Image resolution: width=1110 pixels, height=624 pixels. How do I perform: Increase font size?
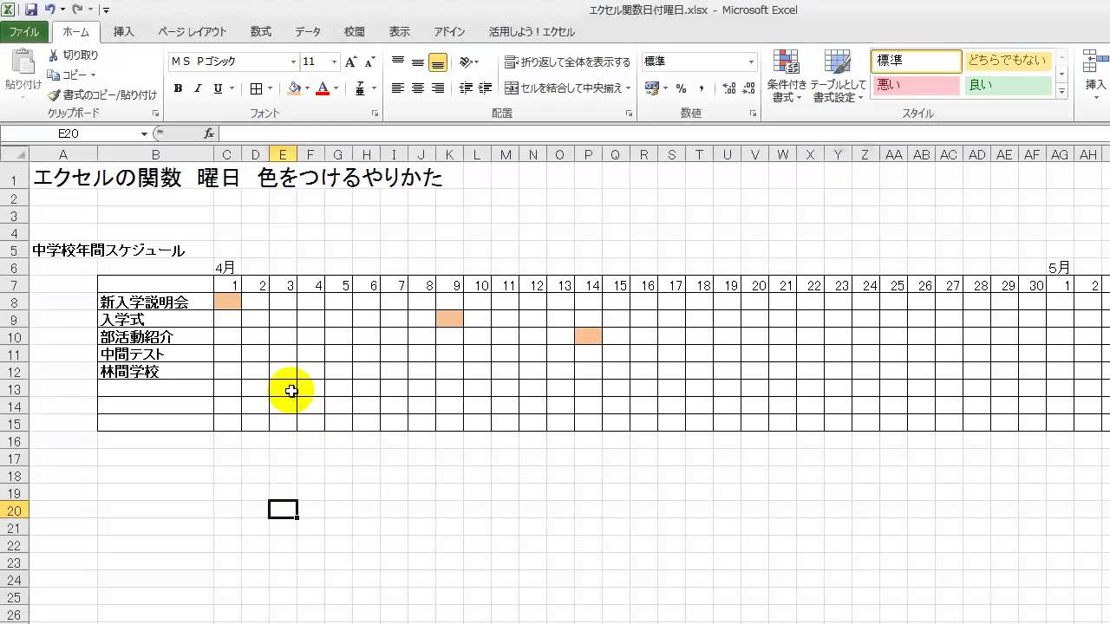click(x=350, y=62)
